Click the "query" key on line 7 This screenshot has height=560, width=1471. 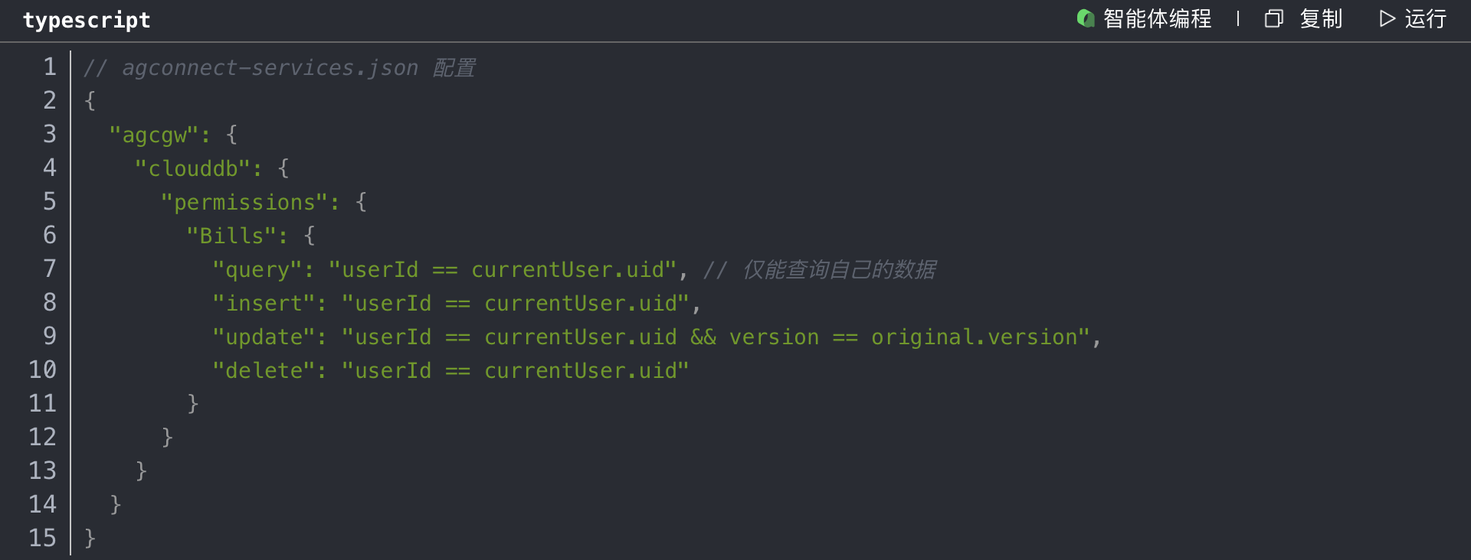257,270
